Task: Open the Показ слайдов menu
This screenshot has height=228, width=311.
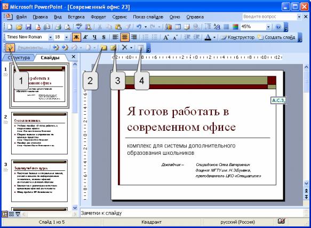Action: point(148,17)
